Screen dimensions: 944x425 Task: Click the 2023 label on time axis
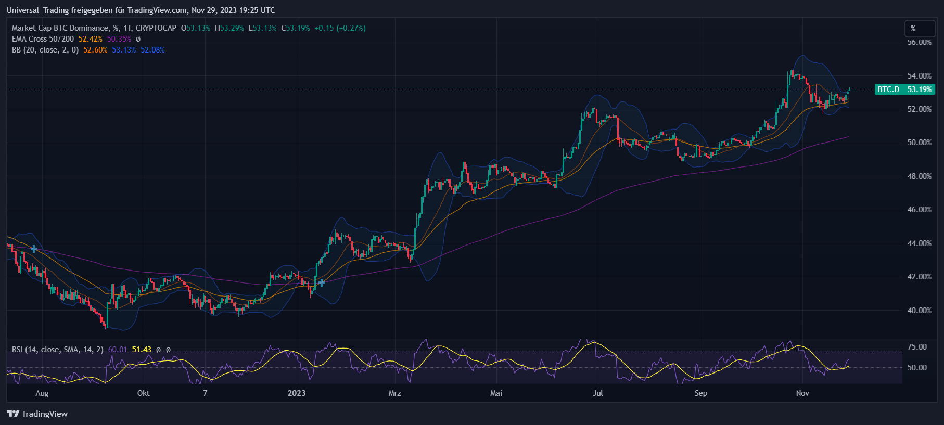click(x=297, y=393)
